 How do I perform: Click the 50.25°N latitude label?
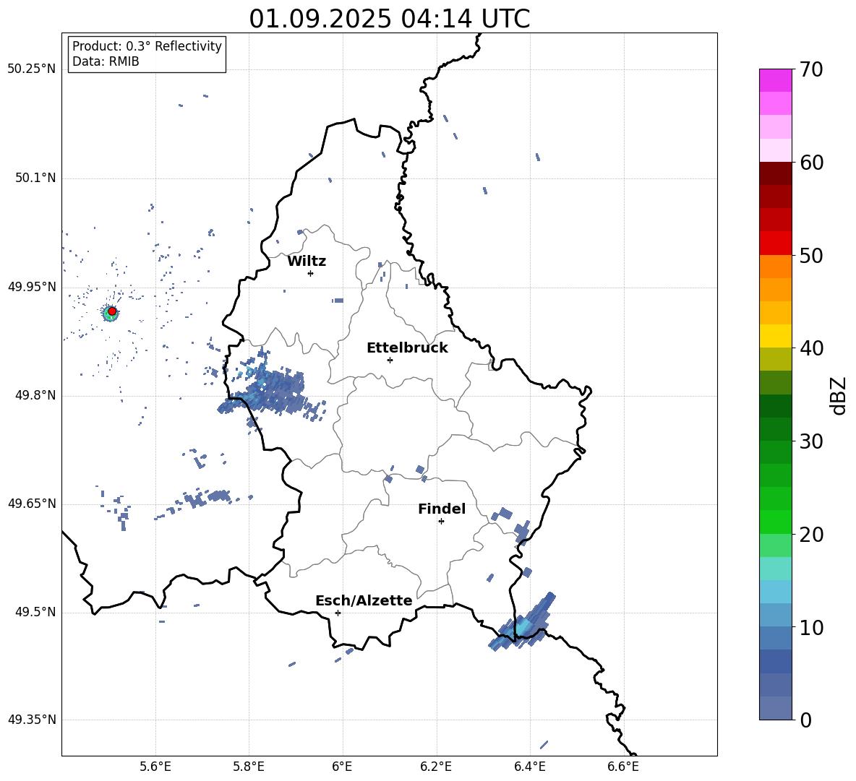click(32, 69)
